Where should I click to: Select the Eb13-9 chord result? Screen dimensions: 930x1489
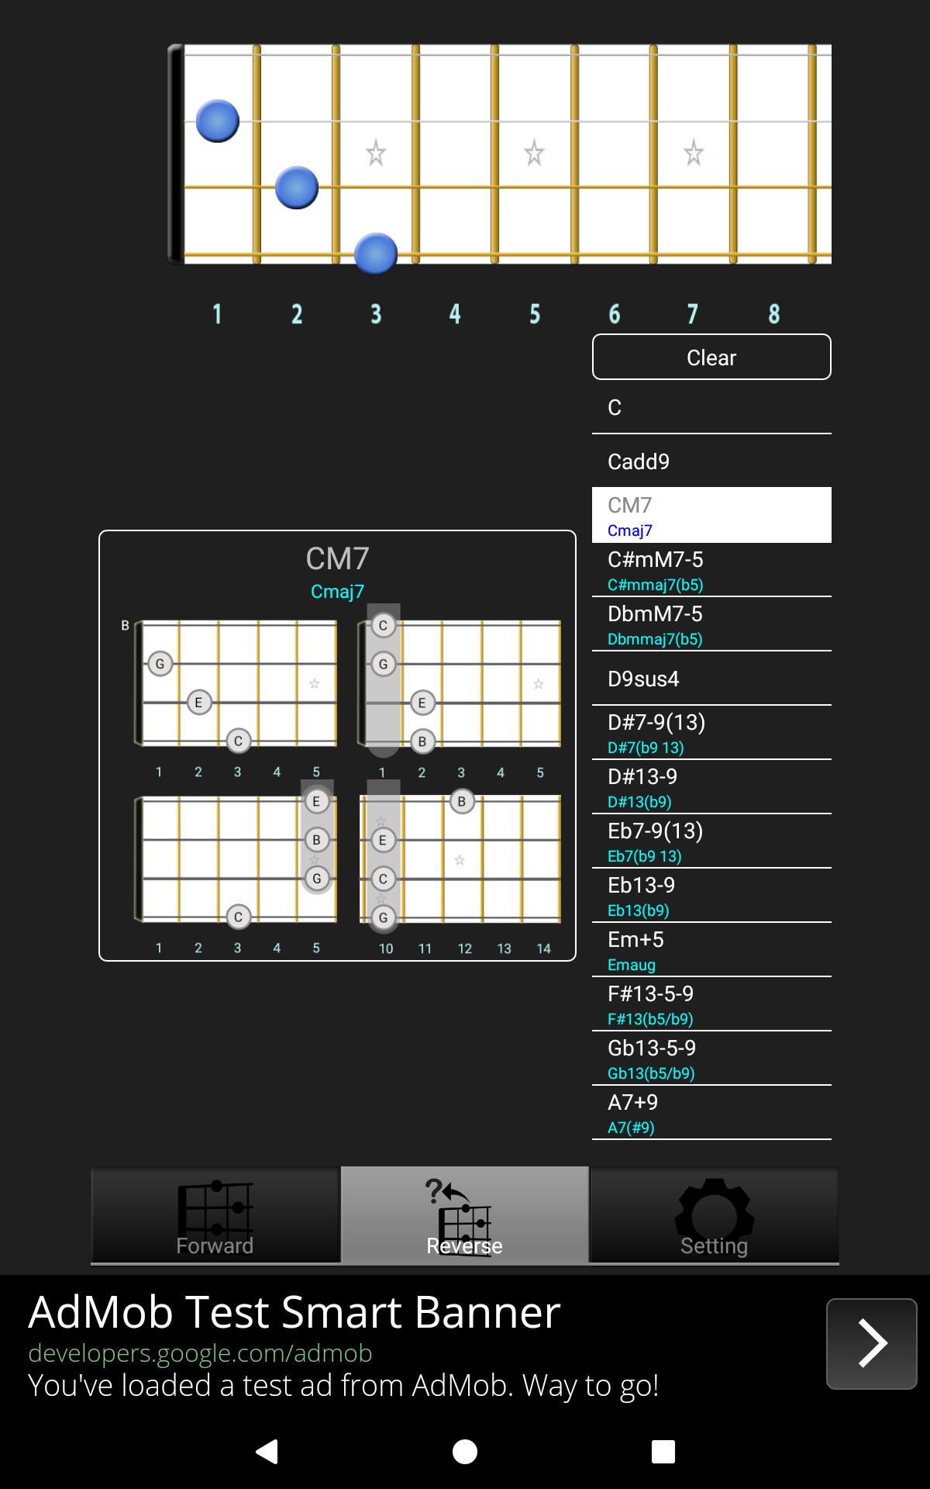point(711,896)
